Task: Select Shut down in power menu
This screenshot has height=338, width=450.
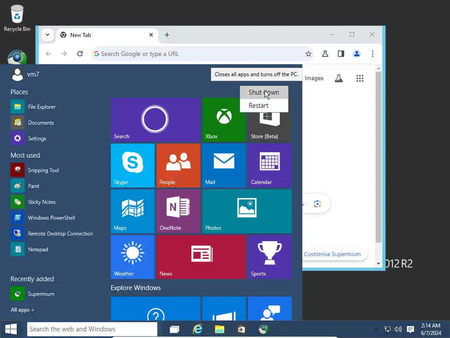Action: pyautogui.click(x=264, y=92)
